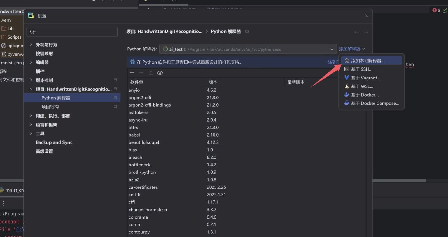448x237 pixels.
Task: Open the 按键映射 settings page
Action: [x=44, y=54]
